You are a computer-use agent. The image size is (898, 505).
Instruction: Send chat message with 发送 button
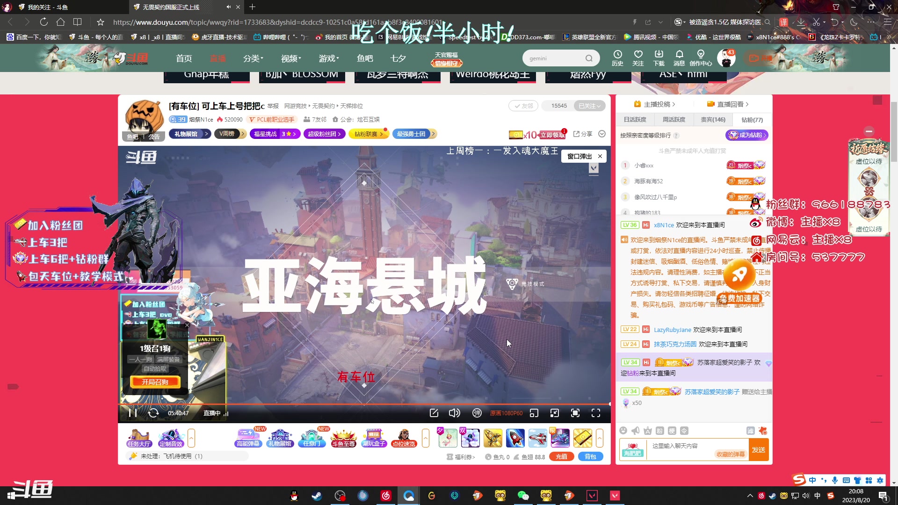pos(759,450)
